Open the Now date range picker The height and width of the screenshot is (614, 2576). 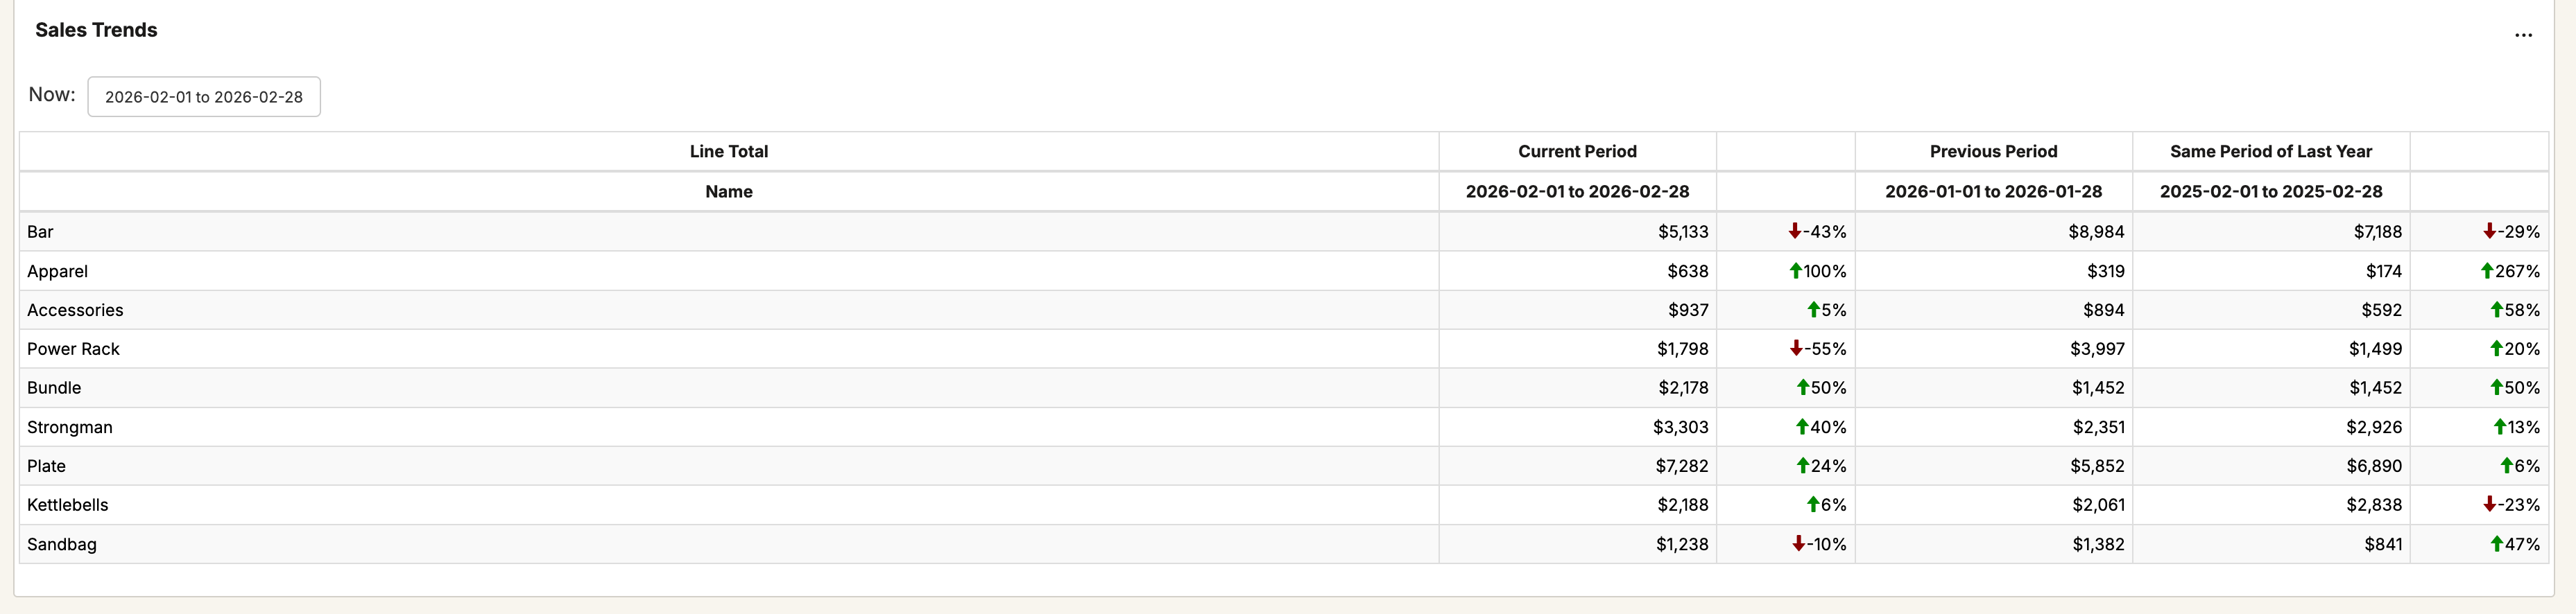(x=204, y=97)
